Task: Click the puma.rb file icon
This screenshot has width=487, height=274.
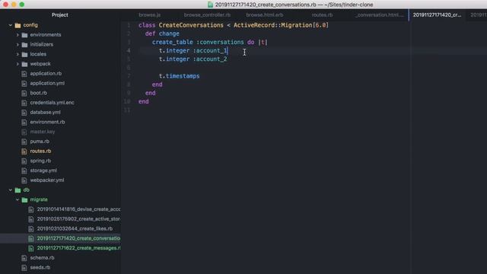Action: click(x=24, y=142)
